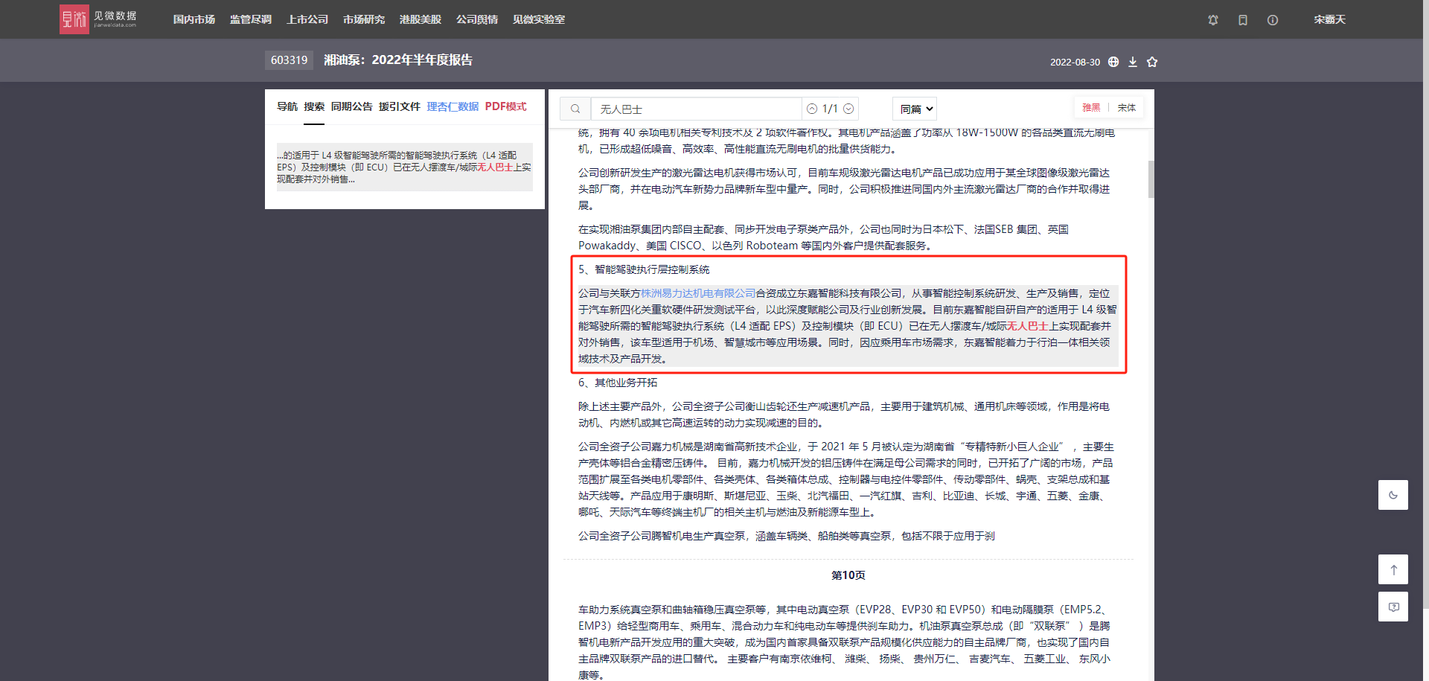Open the 上市公司 menu
This screenshot has width=1429, height=681.
(x=307, y=19)
